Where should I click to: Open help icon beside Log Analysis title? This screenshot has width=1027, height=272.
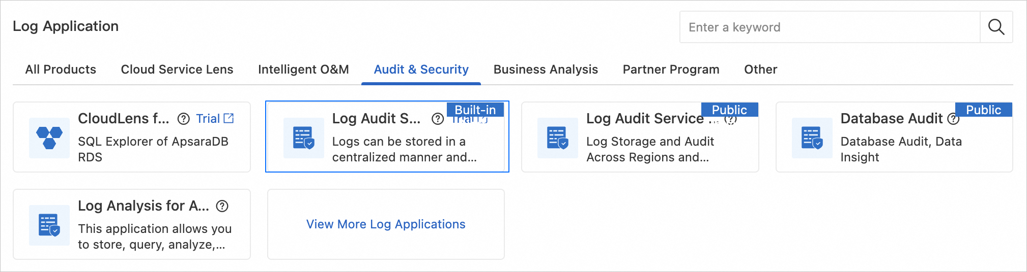222,206
